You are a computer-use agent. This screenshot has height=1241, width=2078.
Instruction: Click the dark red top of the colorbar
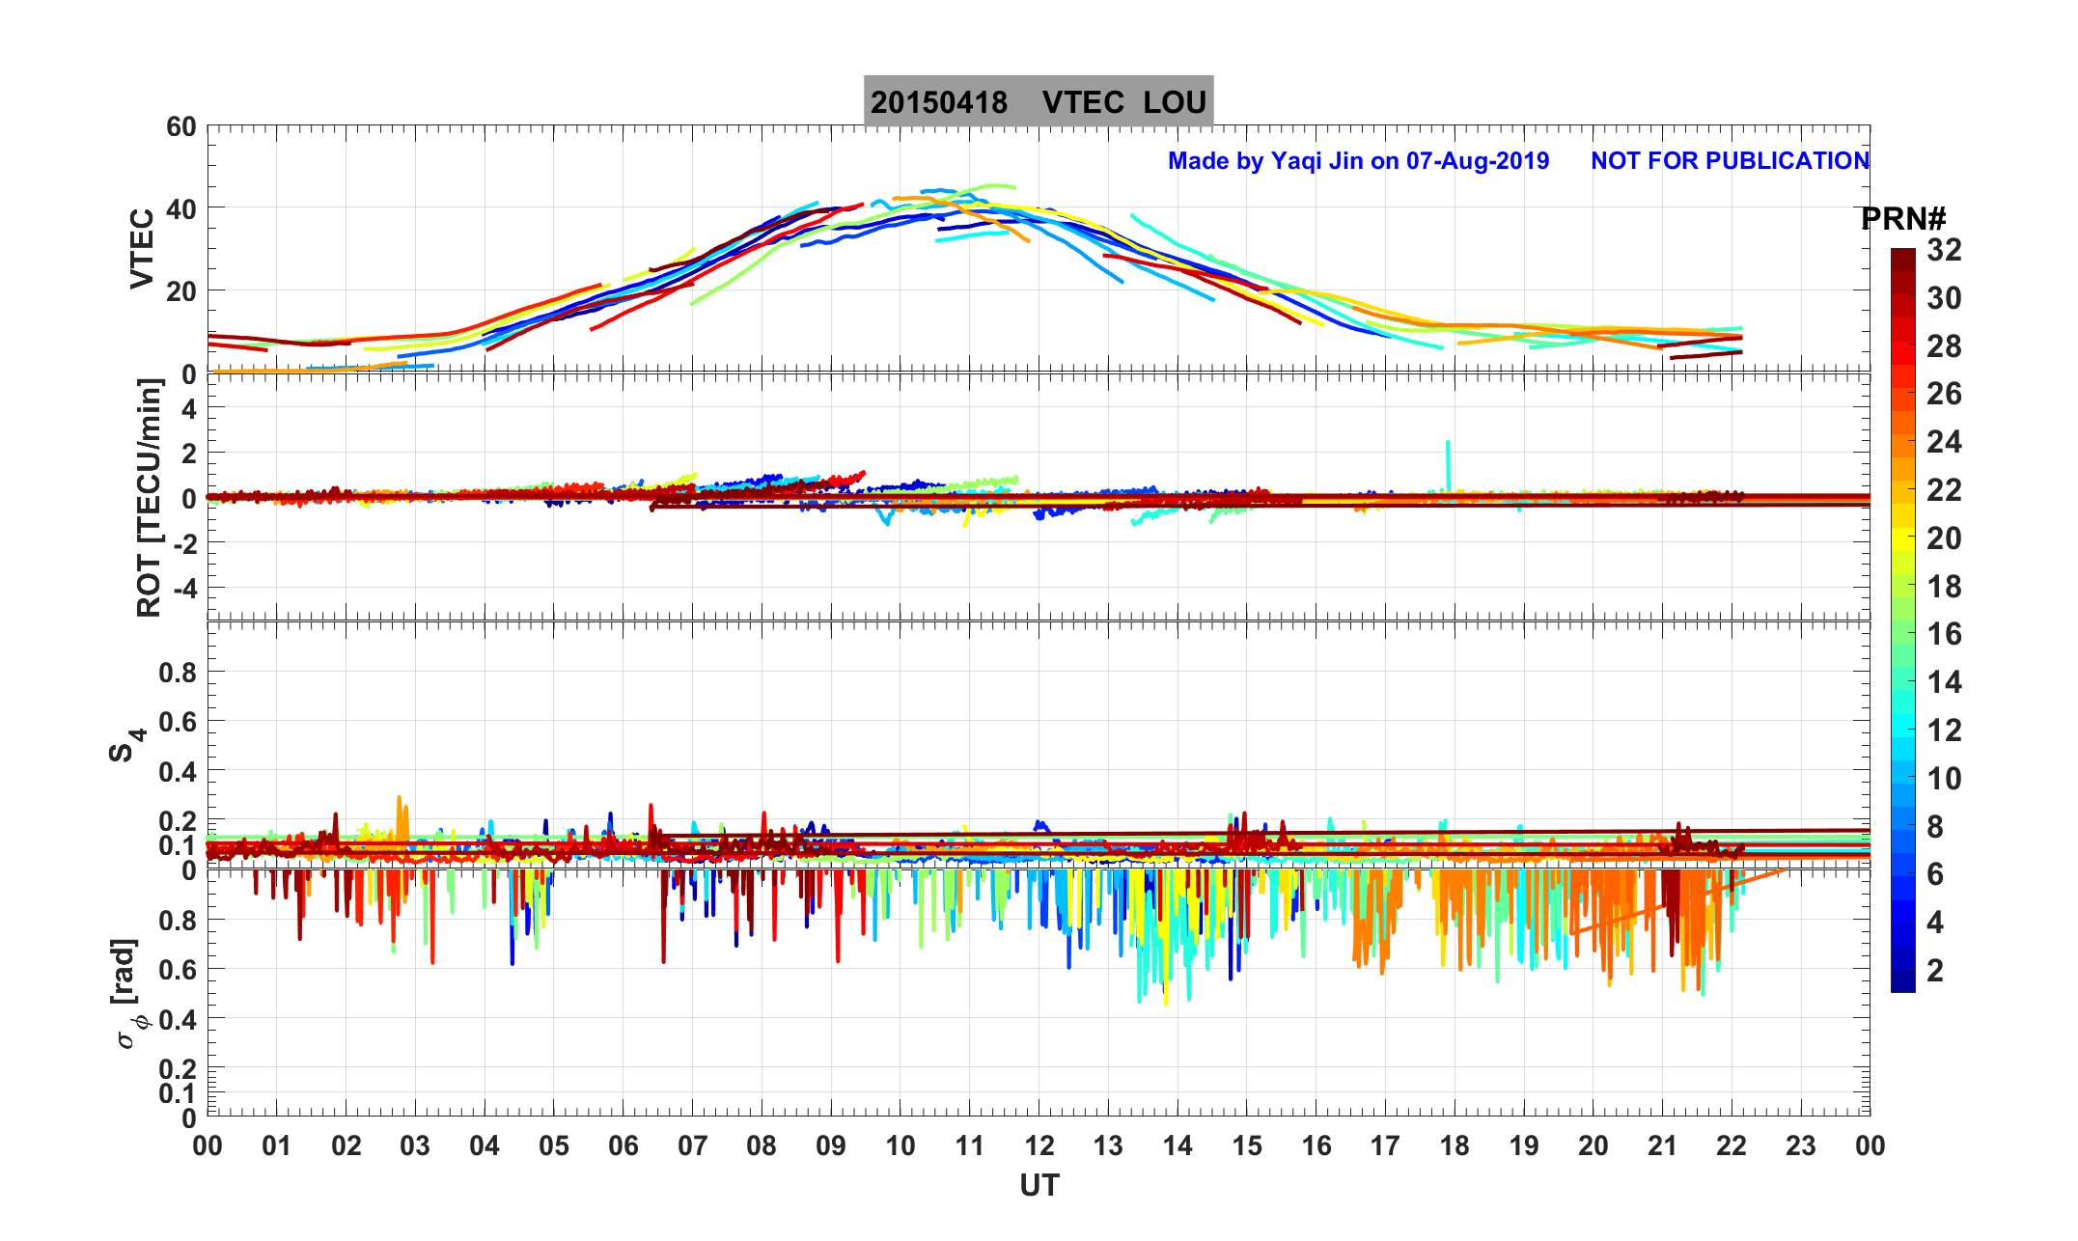(x=1902, y=259)
